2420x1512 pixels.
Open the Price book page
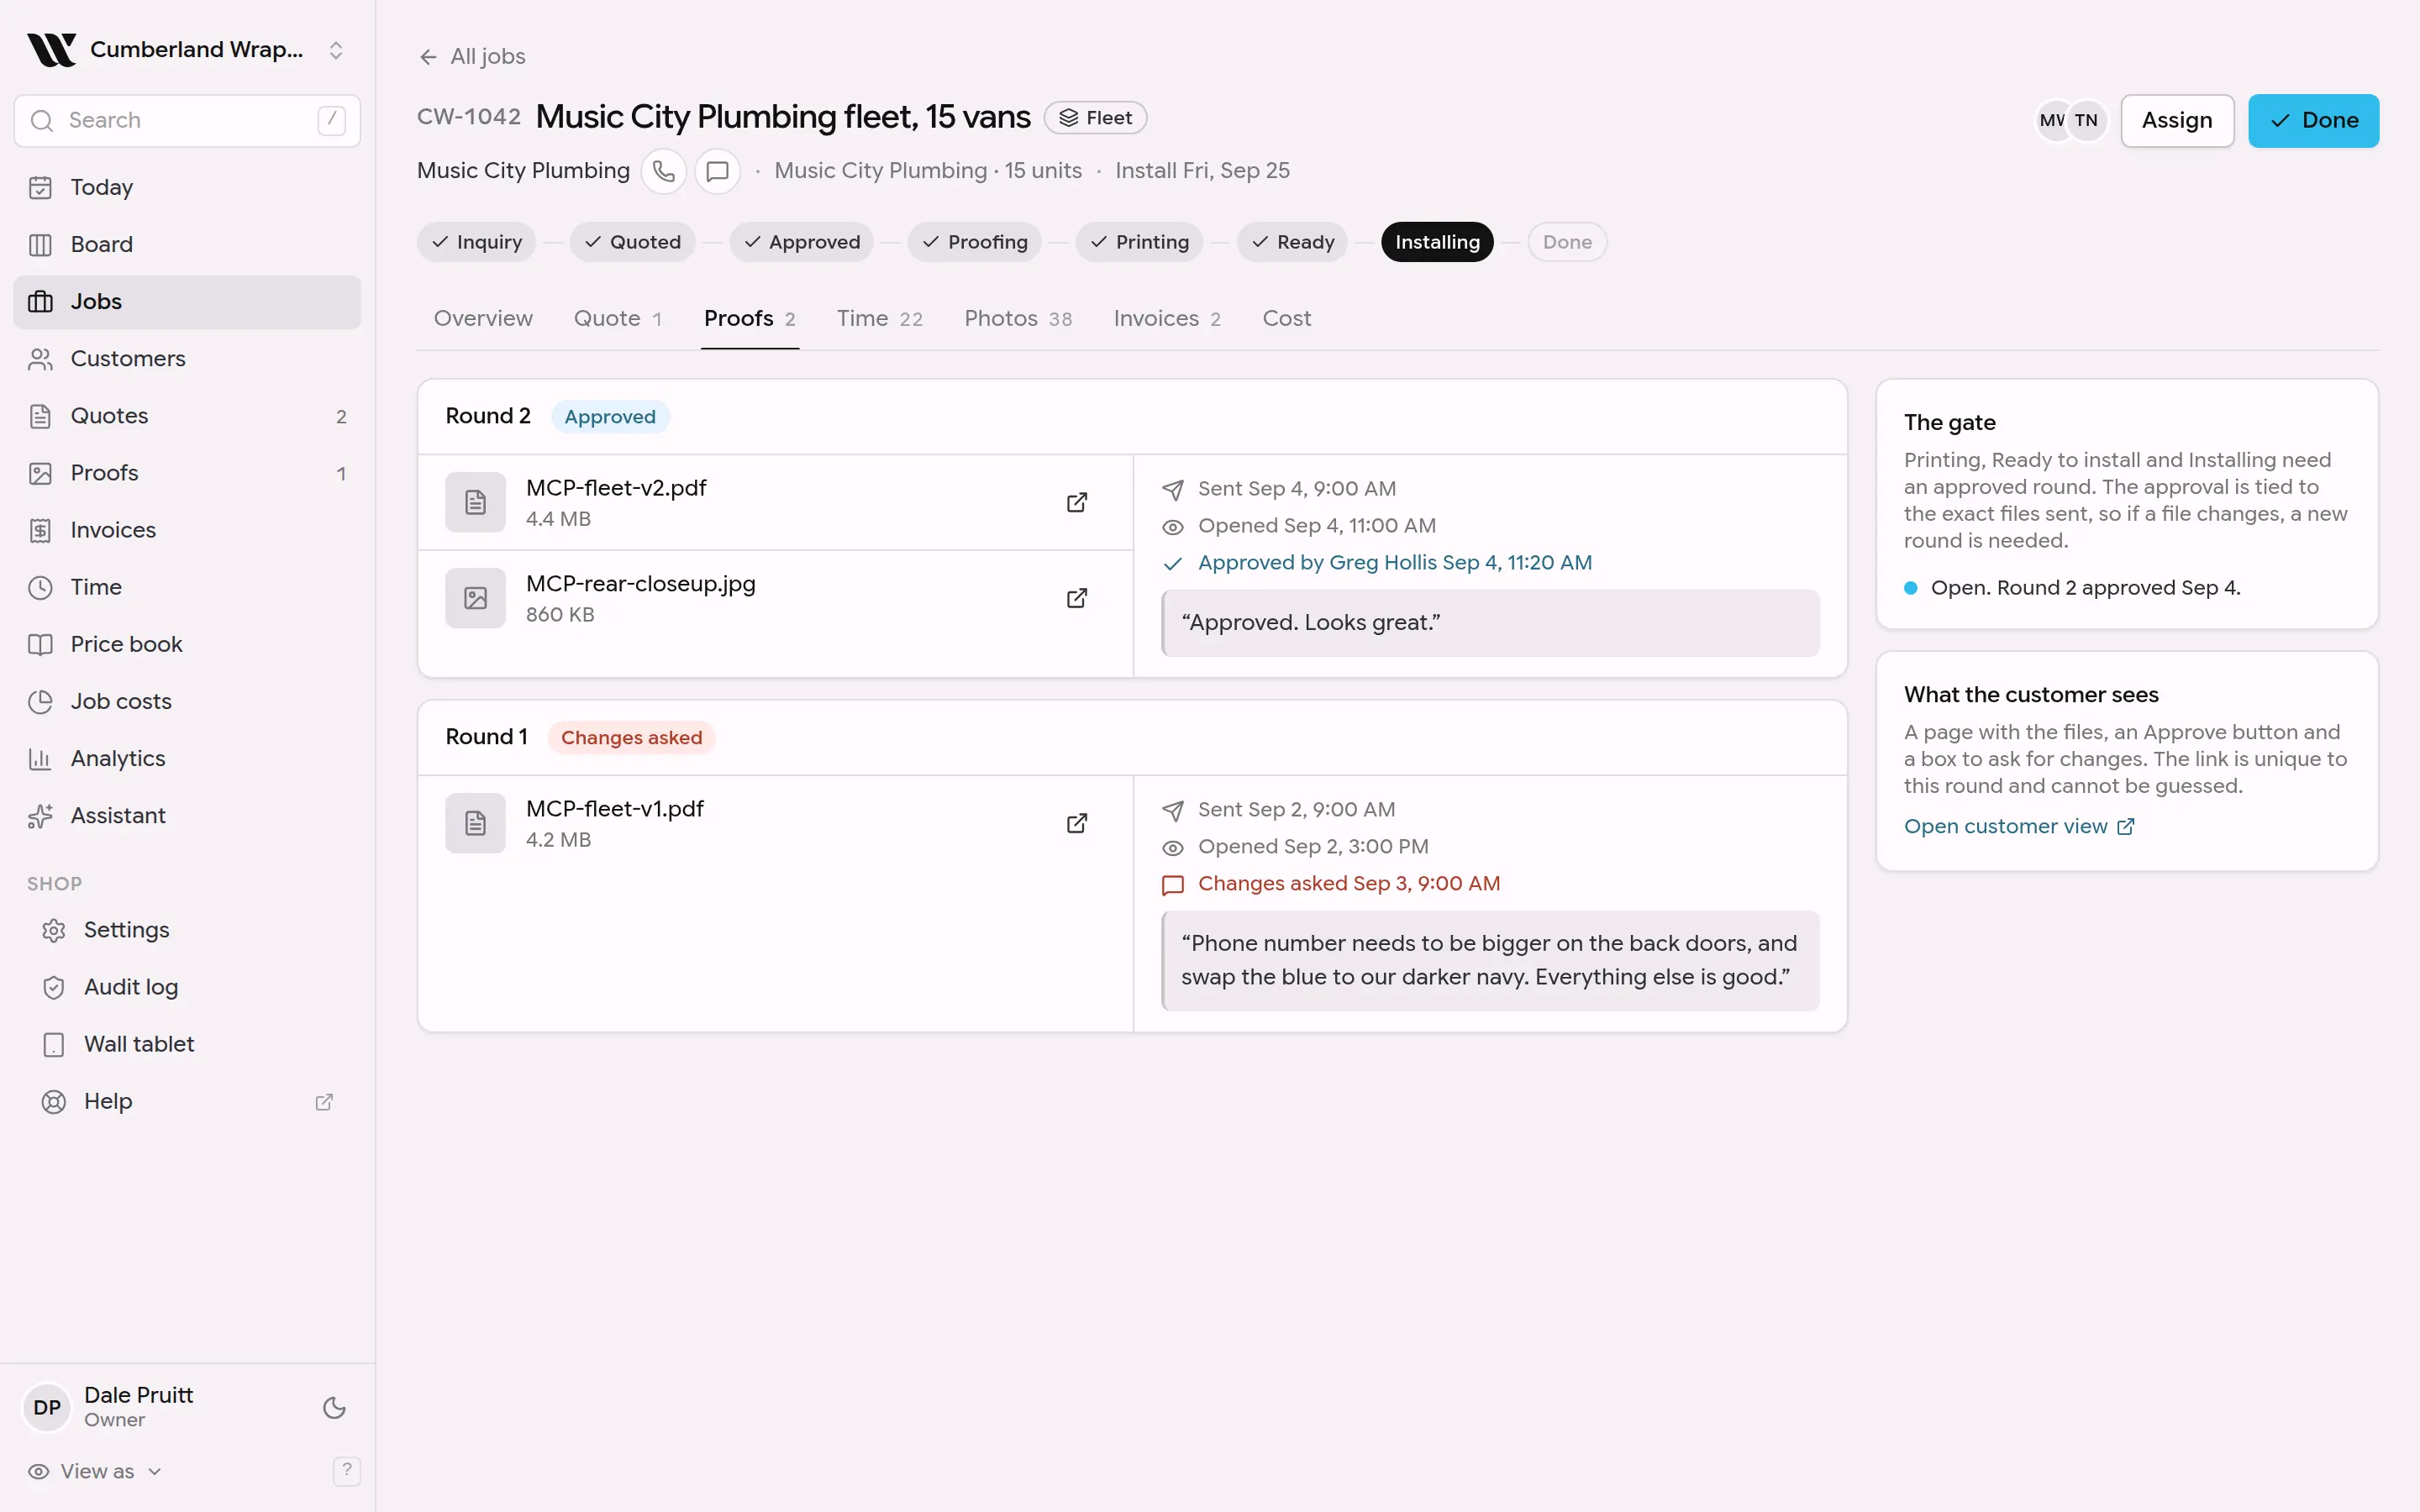click(187, 644)
